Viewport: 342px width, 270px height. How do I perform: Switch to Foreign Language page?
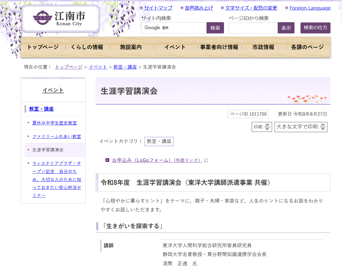point(310,8)
